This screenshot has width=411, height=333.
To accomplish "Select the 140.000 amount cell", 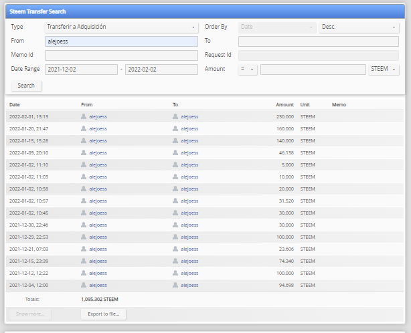I will point(285,141).
